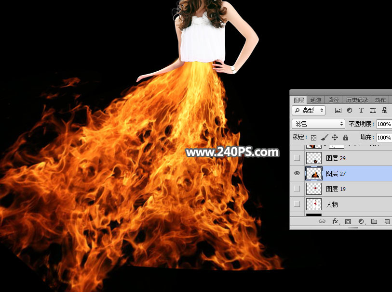Select the 图层 19 thumbnail

pyautogui.click(x=314, y=189)
